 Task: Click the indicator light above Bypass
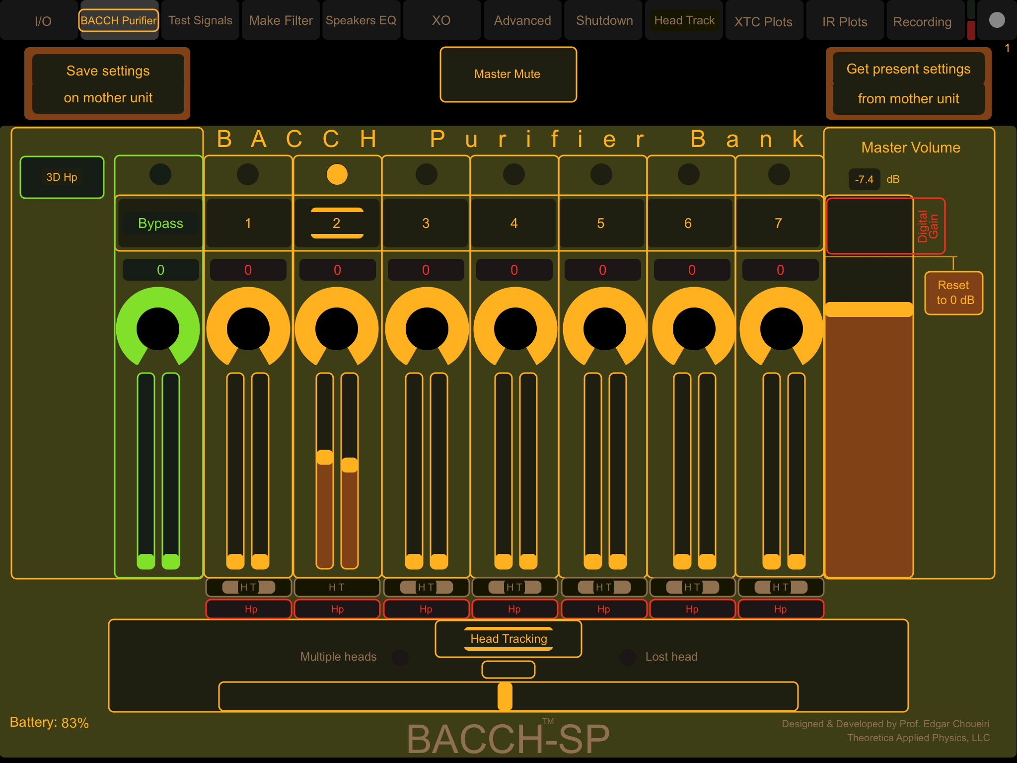point(160,174)
